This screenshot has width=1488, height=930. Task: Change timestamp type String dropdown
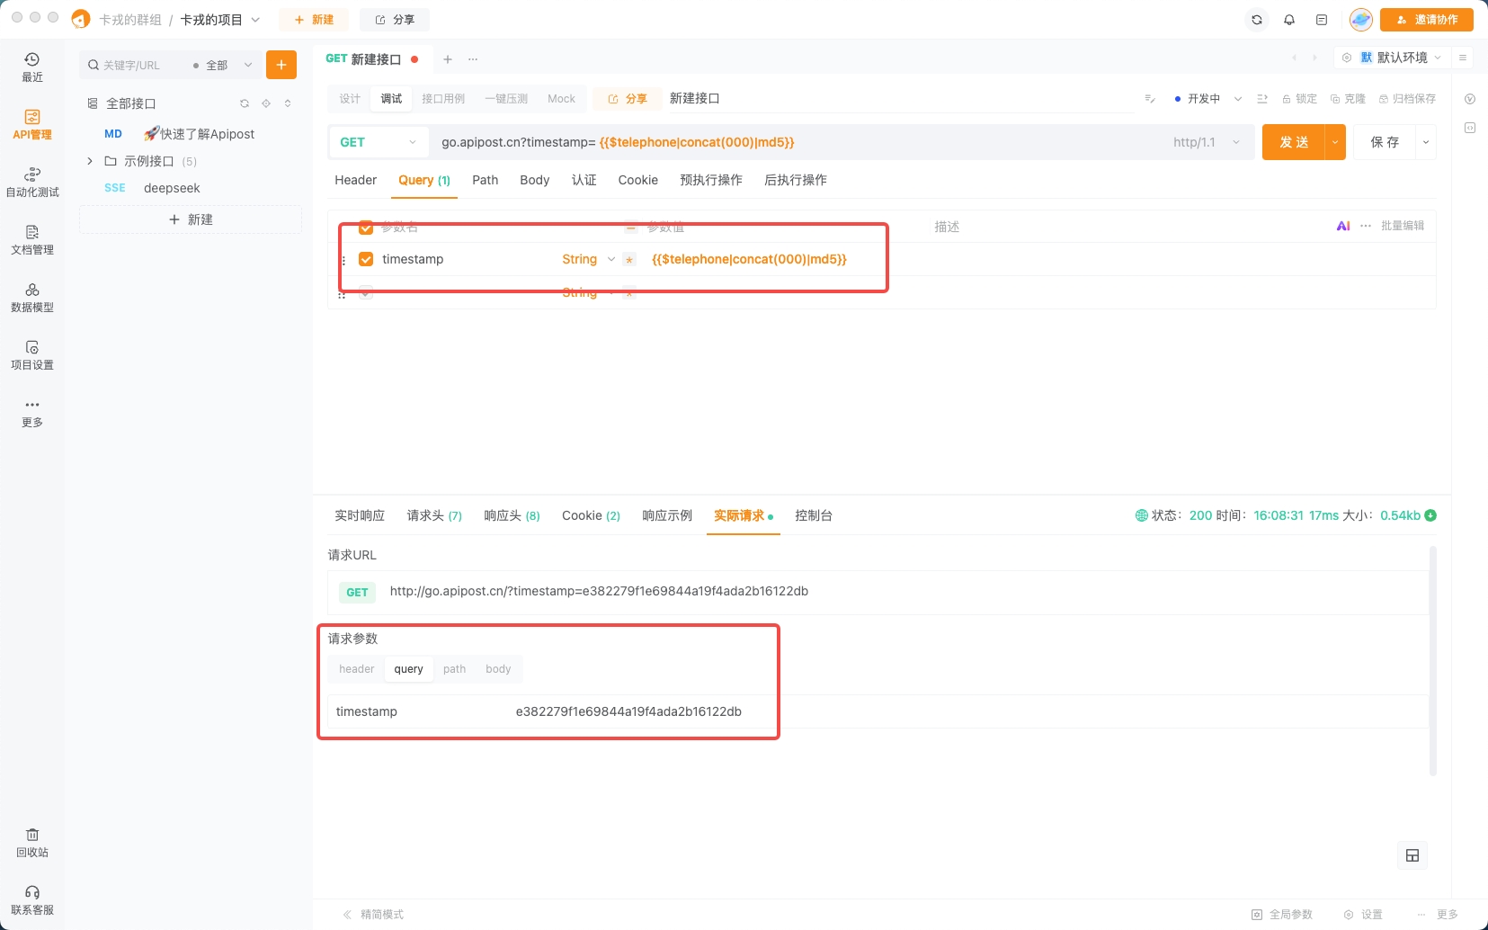[x=589, y=259]
